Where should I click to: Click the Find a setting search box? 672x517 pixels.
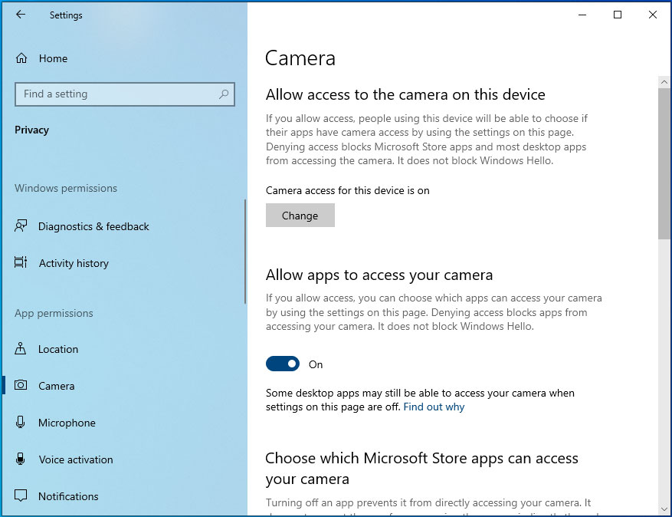click(x=125, y=94)
